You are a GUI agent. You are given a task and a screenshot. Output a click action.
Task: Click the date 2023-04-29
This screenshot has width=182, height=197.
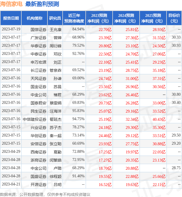click(11, 152)
